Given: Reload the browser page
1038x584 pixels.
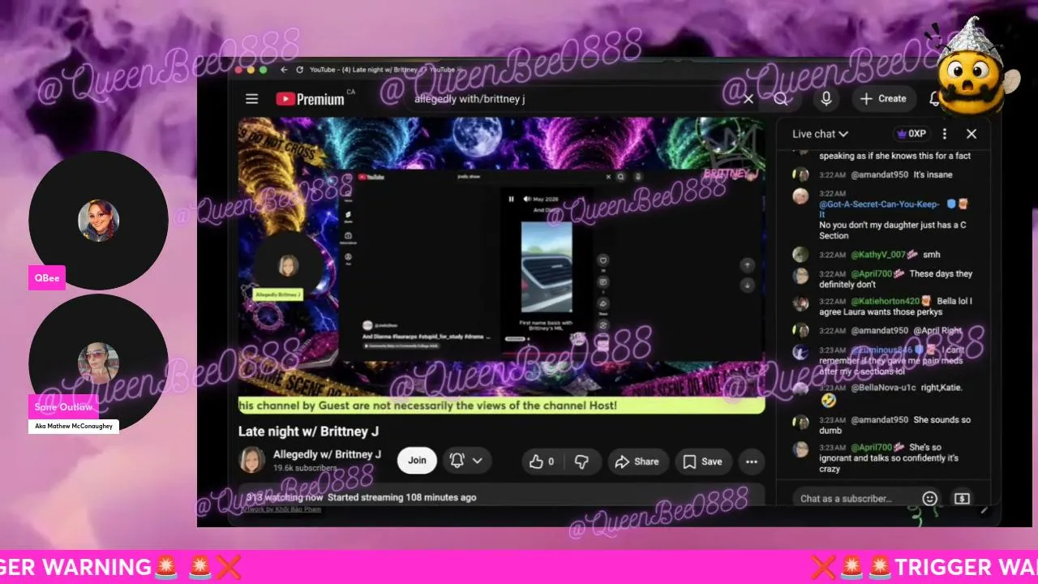Looking at the screenshot, I should coord(299,70).
